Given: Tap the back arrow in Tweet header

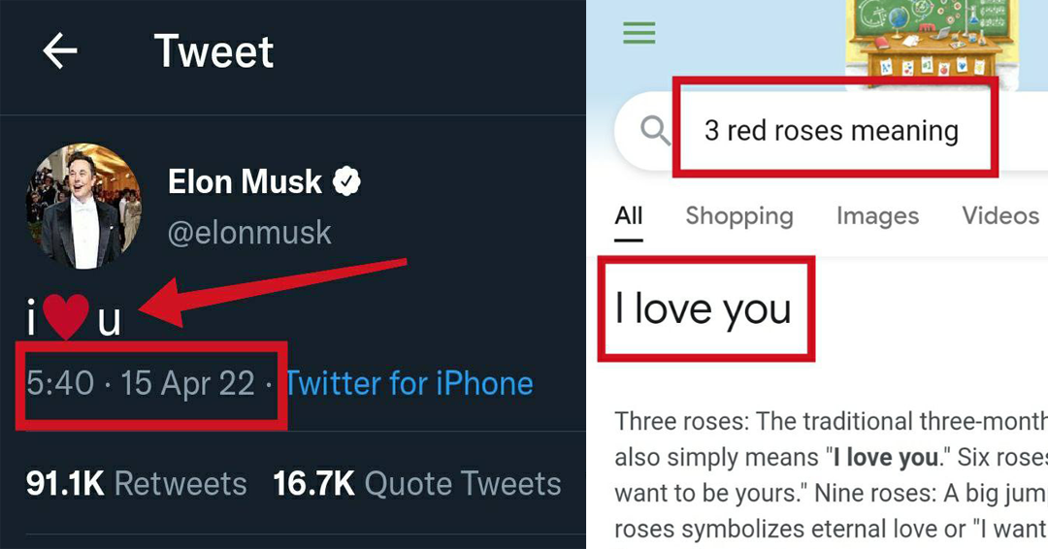Looking at the screenshot, I should click(60, 51).
